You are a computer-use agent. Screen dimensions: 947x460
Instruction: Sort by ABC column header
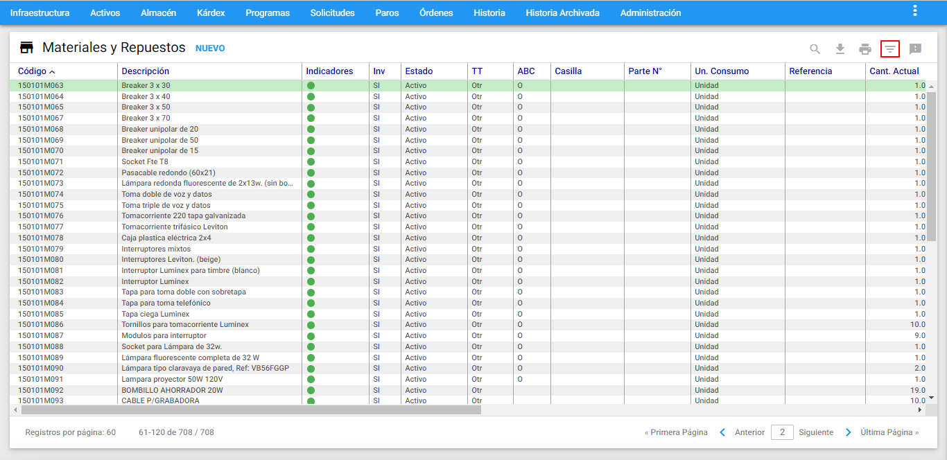(526, 71)
